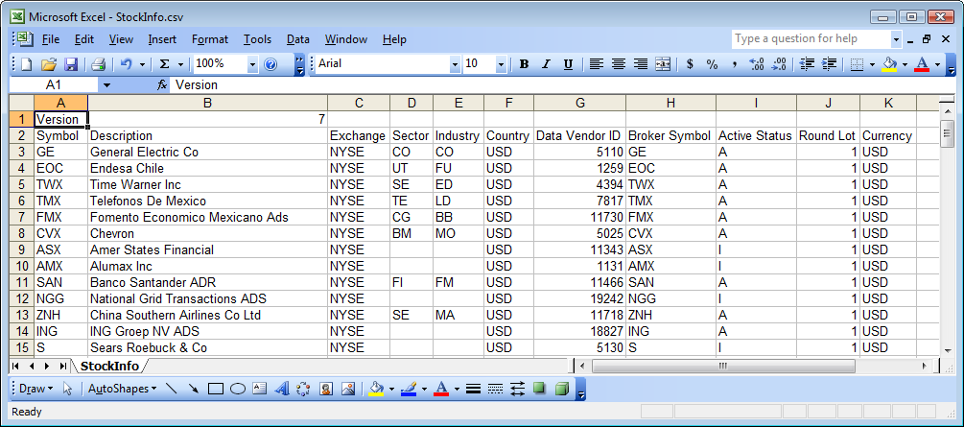Image resolution: width=964 pixels, height=427 pixels.
Task: Toggle Italic formatting
Action: [546, 64]
